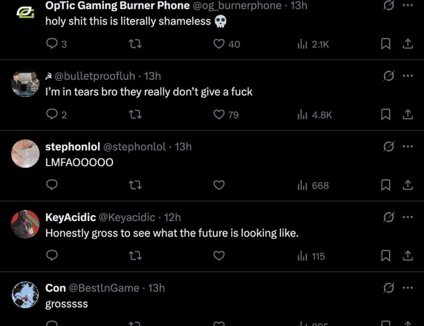424x326 pixels.
Task: Open more options on Con's tweet
Action: (x=408, y=288)
